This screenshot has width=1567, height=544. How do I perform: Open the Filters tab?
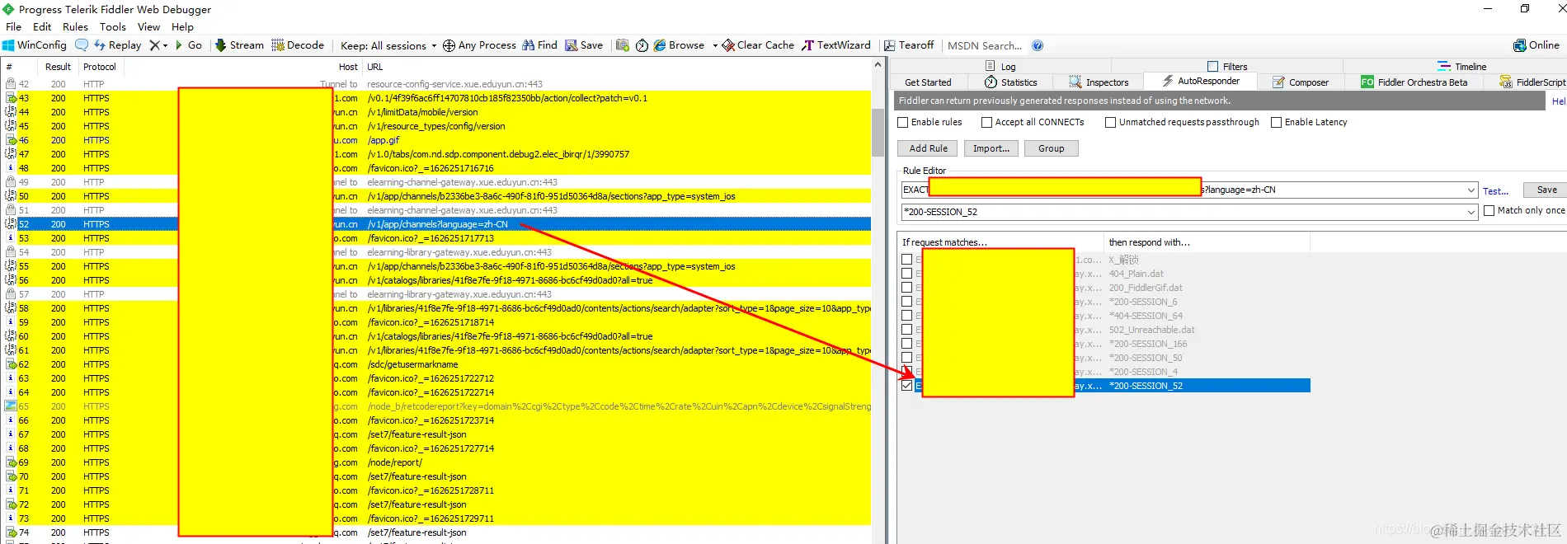1227,66
